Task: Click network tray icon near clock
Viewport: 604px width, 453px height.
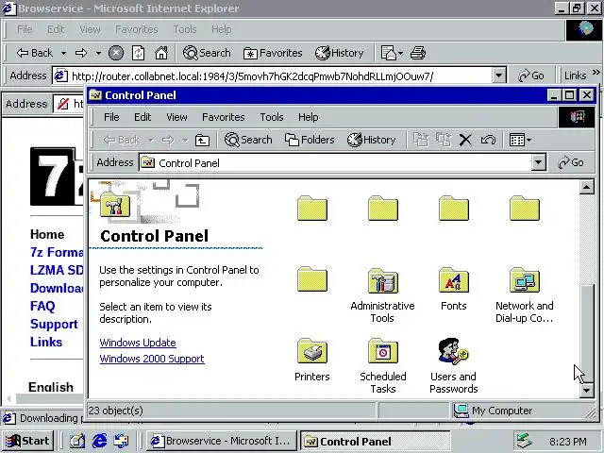Action: [524, 441]
